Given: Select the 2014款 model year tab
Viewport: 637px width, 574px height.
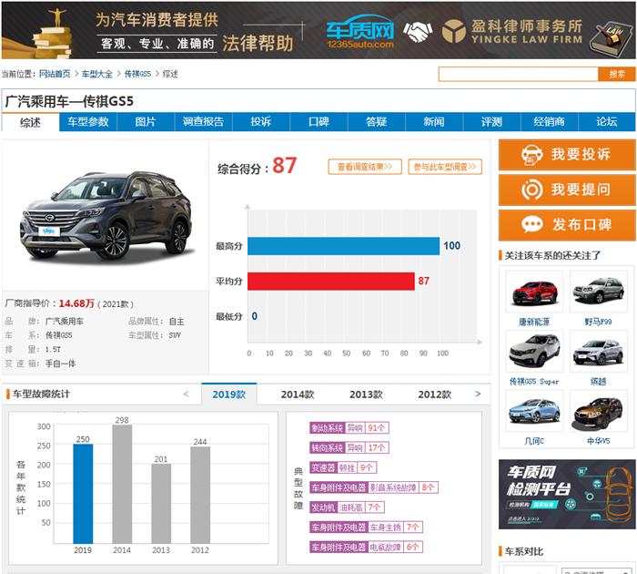Looking at the screenshot, I should [x=298, y=394].
